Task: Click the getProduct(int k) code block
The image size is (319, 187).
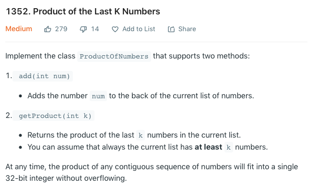Action: pos(54,116)
